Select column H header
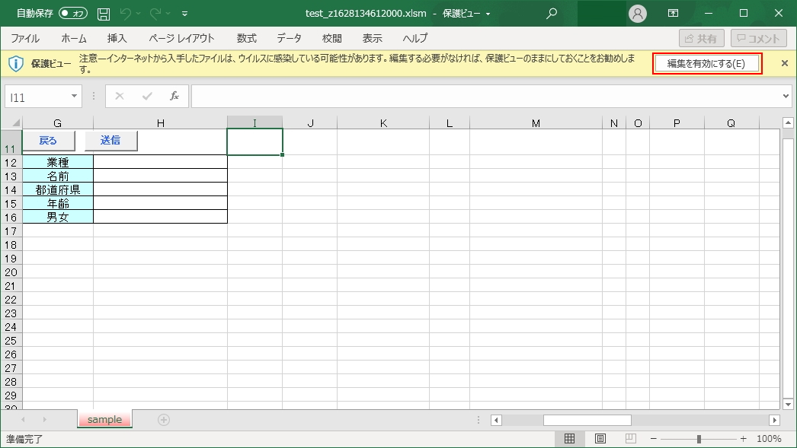This screenshot has height=448, width=797. [160, 122]
